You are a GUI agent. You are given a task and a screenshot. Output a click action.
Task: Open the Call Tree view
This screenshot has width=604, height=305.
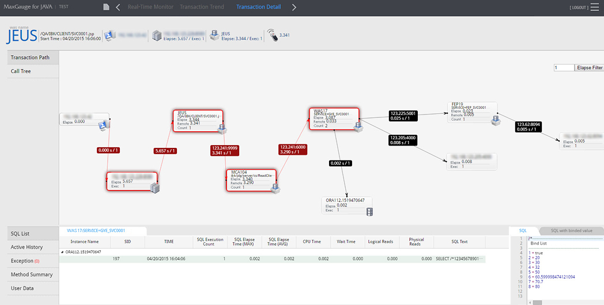point(33,71)
